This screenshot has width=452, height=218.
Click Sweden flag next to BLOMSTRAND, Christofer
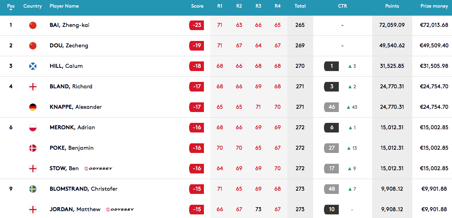pyautogui.click(x=33, y=189)
